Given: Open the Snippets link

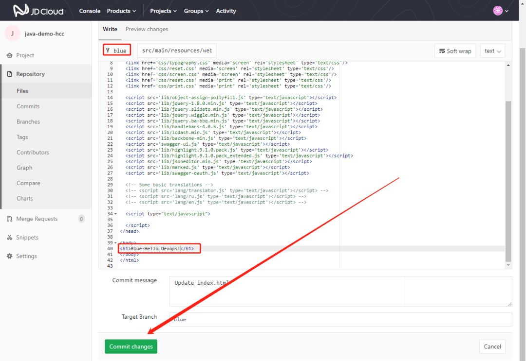Looking at the screenshot, I should 27,238.
